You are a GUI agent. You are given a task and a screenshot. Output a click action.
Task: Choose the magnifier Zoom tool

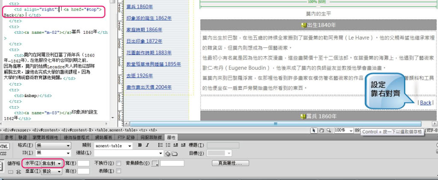click(x=328, y=130)
